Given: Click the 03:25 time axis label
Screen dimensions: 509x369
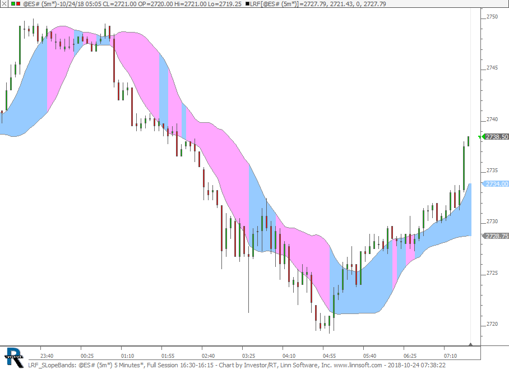Looking at the screenshot, I should (x=248, y=356).
